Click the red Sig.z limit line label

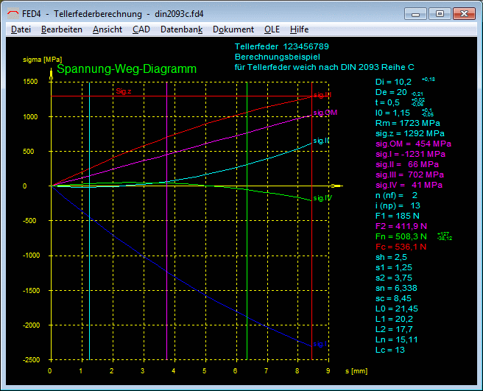coord(124,92)
